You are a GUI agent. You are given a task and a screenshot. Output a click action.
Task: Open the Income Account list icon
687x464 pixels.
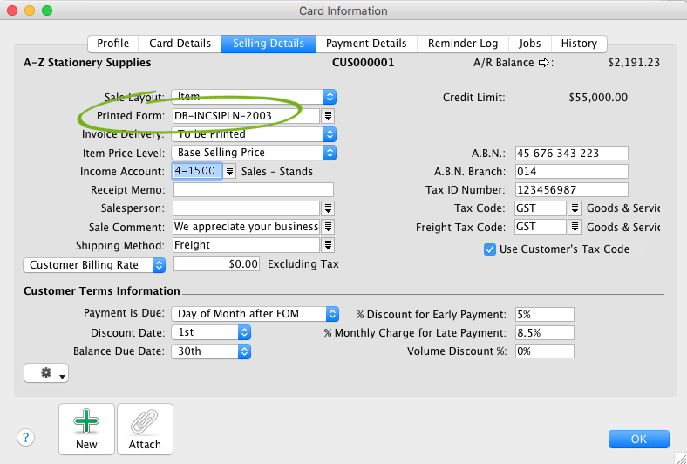pos(230,172)
